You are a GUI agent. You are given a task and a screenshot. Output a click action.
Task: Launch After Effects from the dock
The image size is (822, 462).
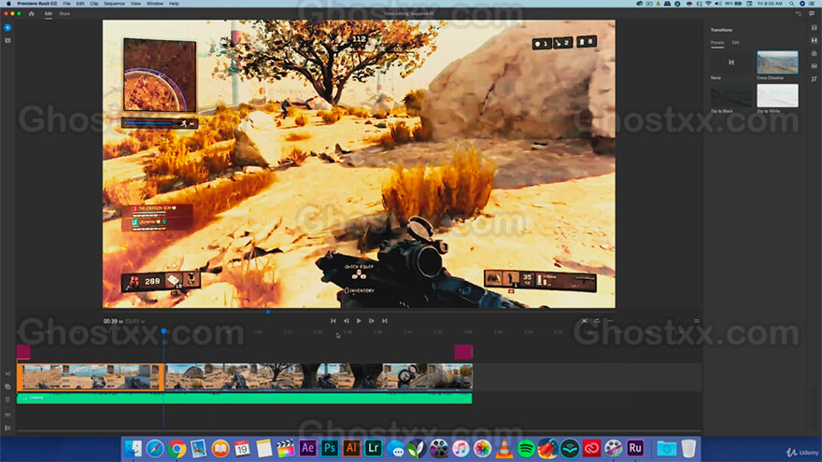click(x=307, y=448)
